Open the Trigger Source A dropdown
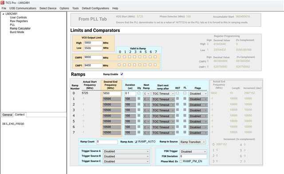The width and height of the screenshot is (284, 174). click(x=126, y=151)
